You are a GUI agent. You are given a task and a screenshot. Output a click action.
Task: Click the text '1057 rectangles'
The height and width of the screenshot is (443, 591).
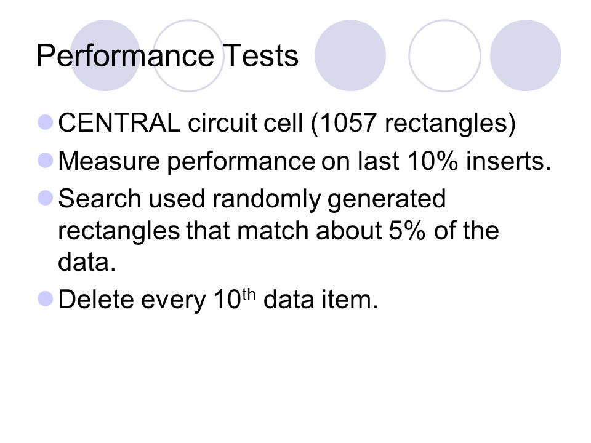[414, 123]
